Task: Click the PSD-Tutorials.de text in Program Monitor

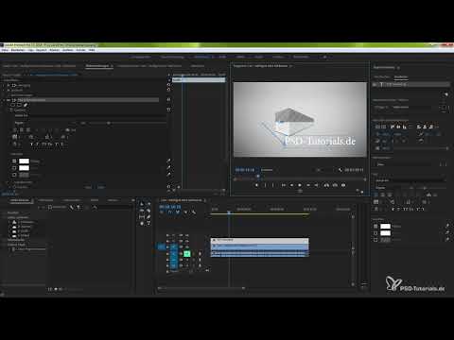Action: pos(320,141)
